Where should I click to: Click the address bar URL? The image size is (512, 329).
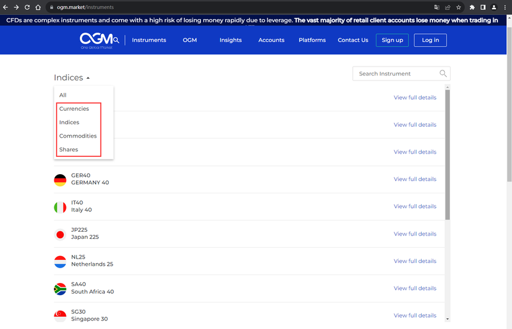pyautogui.click(x=85, y=7)
